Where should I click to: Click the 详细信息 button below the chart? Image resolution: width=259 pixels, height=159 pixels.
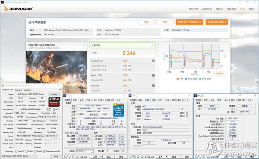click(x=219, y=73)
